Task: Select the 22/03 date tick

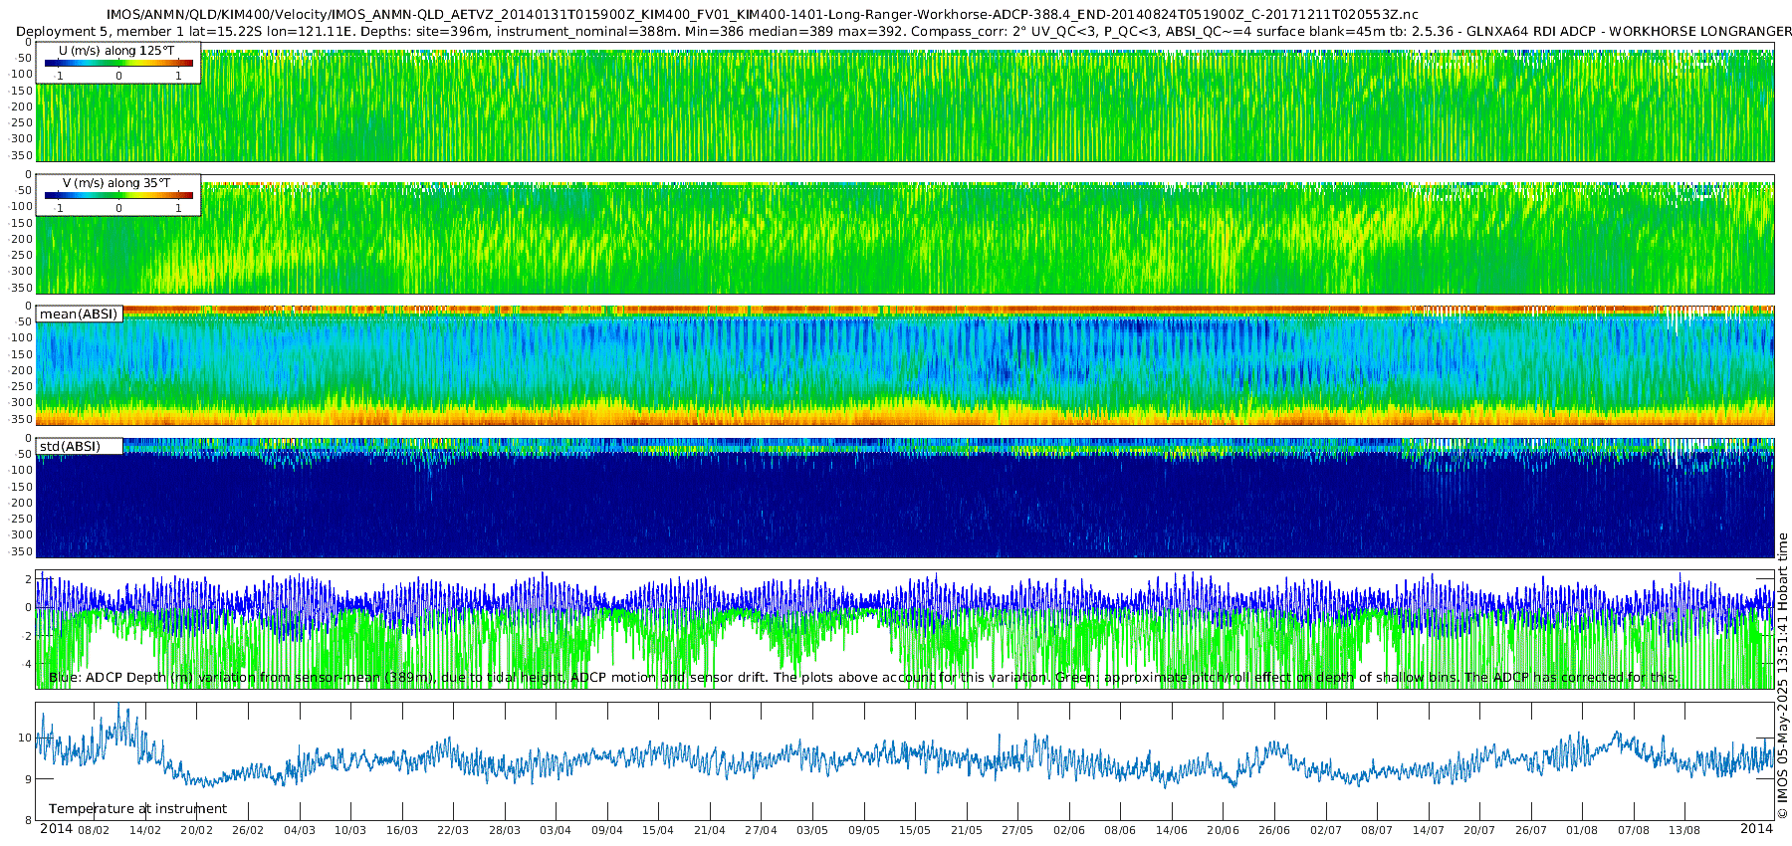Action: tap(453, 830)
